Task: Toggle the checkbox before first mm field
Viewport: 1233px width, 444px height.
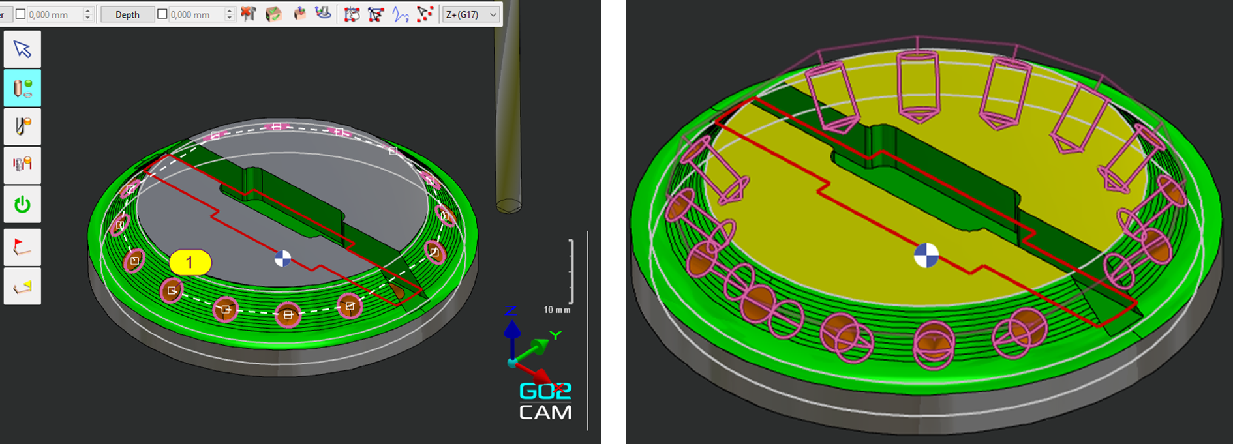Action: 21,14
